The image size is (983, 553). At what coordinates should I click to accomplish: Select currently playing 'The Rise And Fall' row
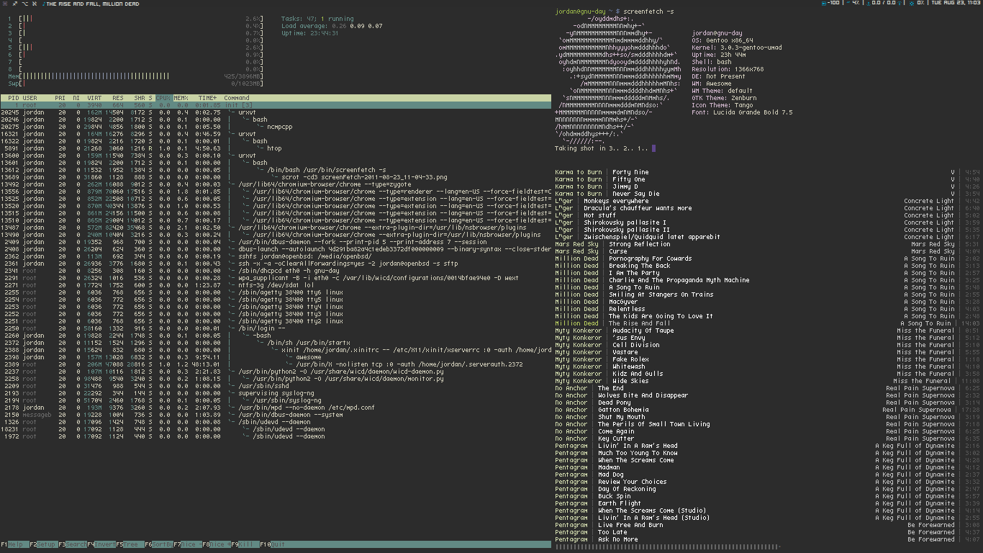tap(768, 323)
